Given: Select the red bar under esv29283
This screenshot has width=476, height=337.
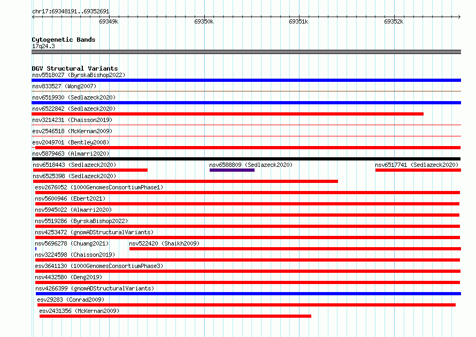Looking at the screenshot, I should (247, 305).
